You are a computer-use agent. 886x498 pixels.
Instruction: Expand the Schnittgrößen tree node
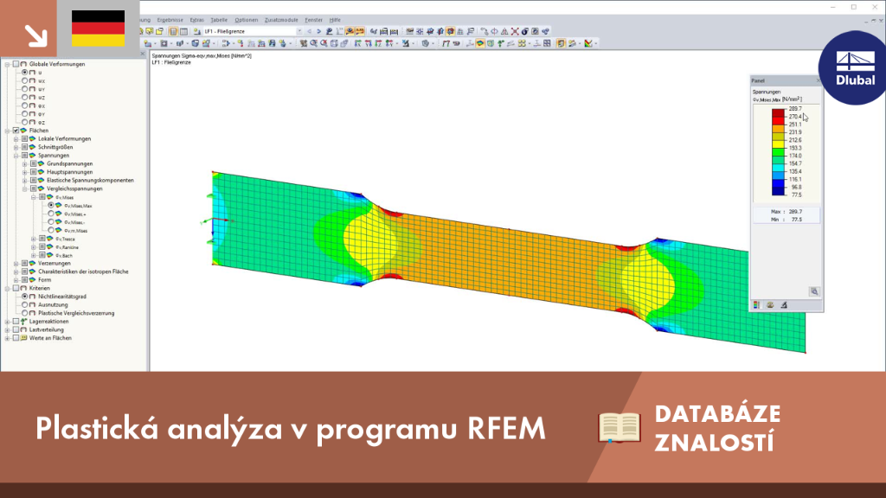16,147
